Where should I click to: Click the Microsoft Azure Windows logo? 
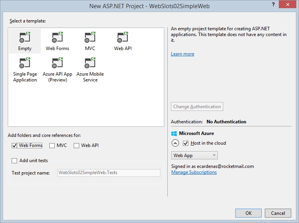click(174, 133)
